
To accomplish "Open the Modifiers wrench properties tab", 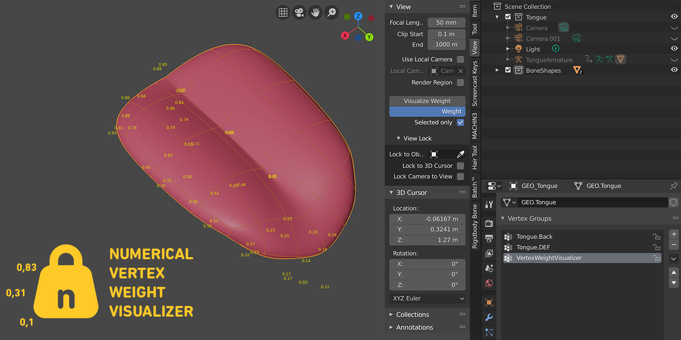I will [489, 317].
